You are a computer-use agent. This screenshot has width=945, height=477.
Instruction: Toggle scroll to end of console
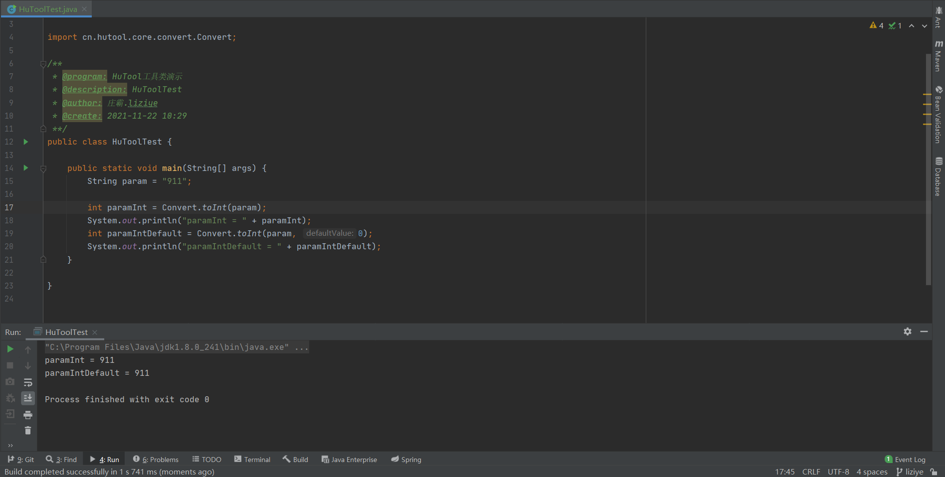coord(28,398)
